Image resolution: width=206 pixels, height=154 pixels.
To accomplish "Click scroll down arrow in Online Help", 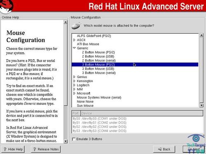I will tap(66, 141).
